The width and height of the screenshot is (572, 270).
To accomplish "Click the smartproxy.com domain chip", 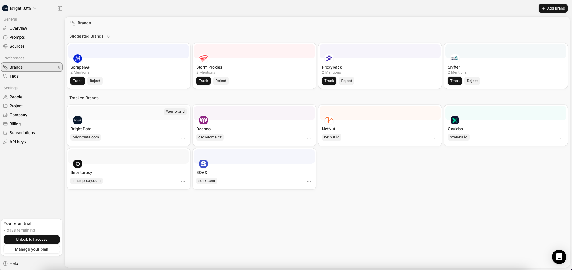I will click(87, 181).
